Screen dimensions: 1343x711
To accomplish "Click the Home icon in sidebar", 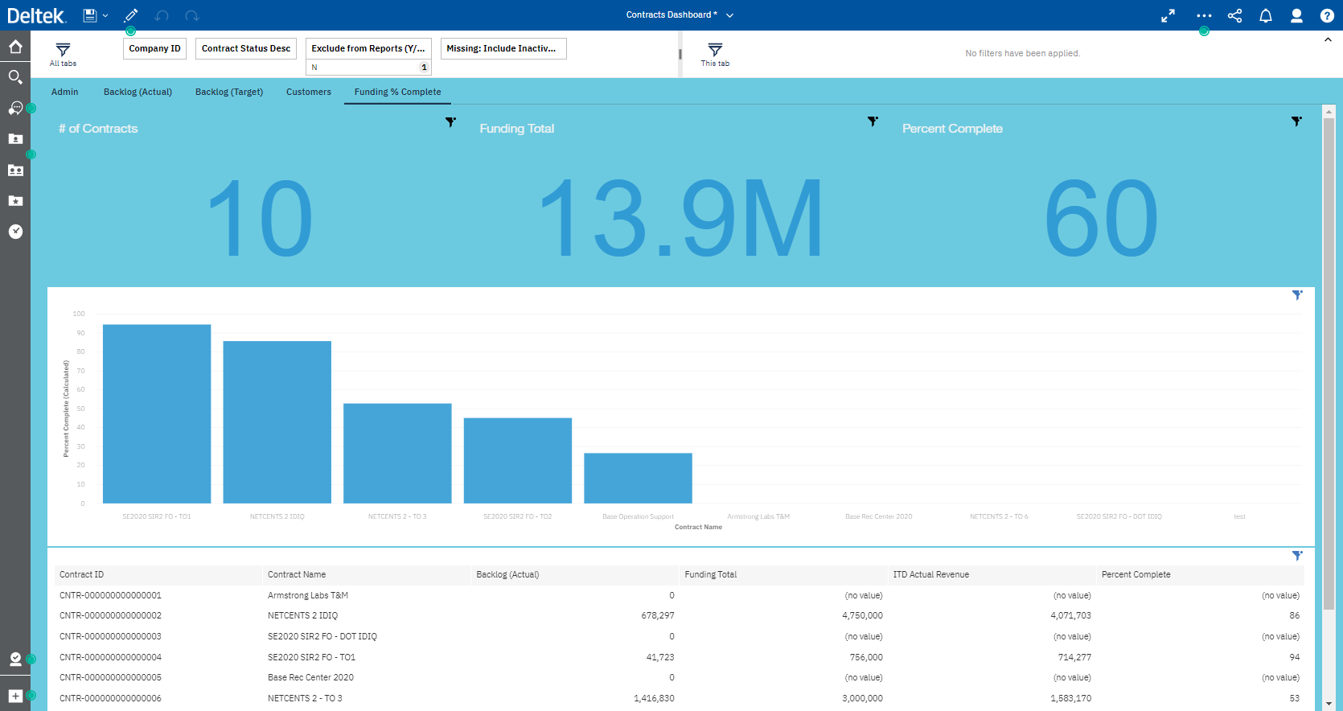I will point(15,47).
